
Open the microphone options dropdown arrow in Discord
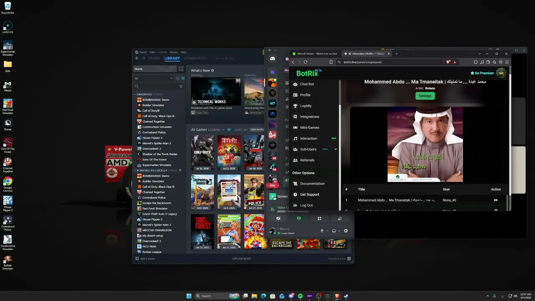(327, 231)
